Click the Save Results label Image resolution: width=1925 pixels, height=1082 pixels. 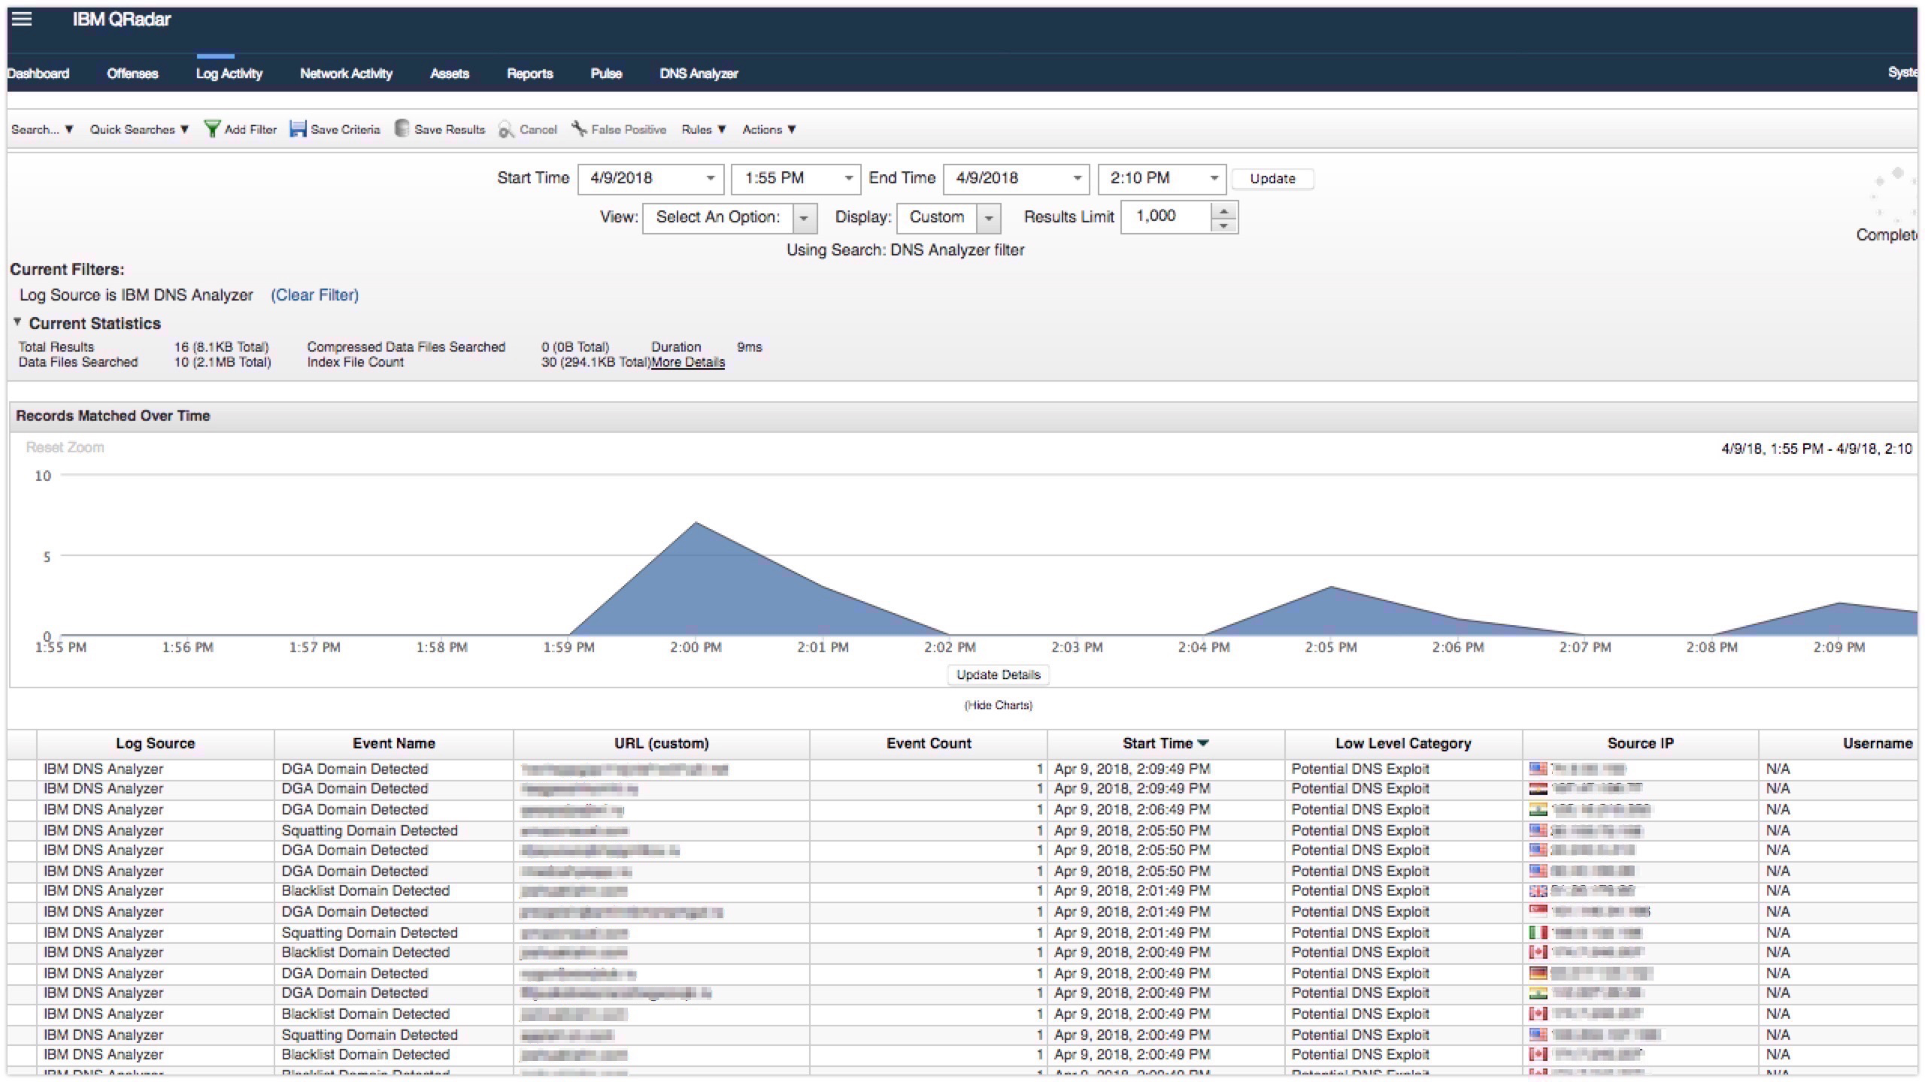(450, 129)
